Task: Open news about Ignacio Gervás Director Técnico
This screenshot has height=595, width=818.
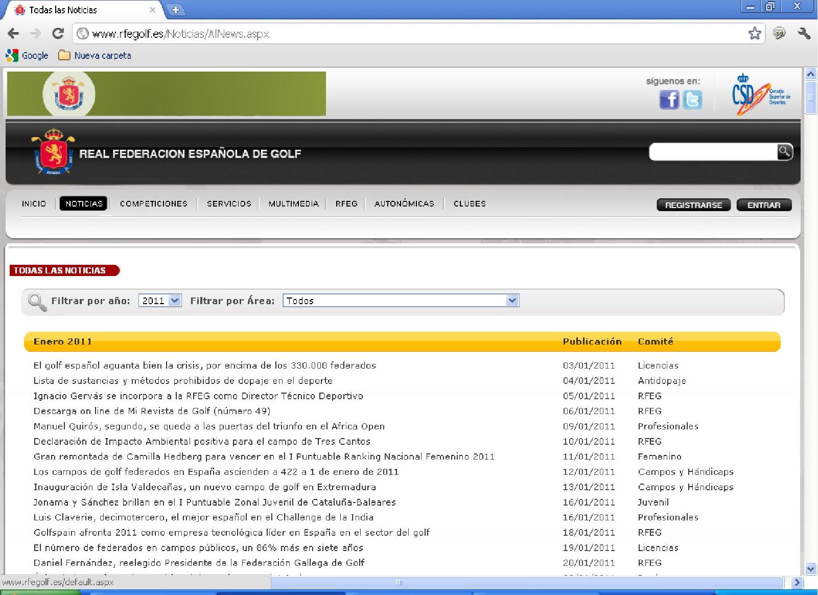Action: tap(198, 396)
